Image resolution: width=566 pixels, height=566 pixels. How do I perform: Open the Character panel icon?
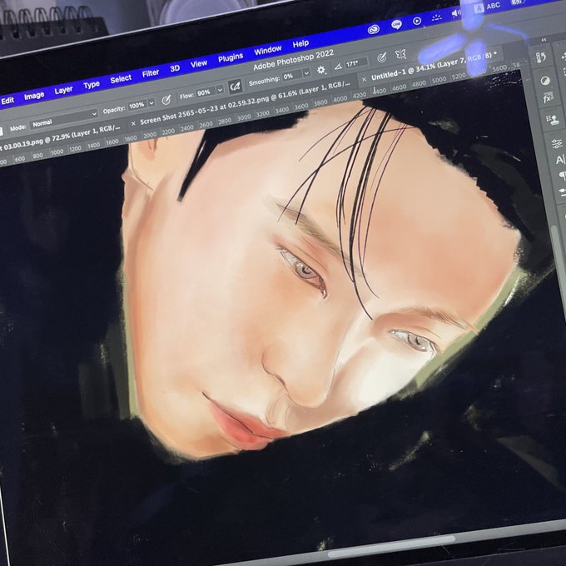pyautogui.click(x=560, y=160)
